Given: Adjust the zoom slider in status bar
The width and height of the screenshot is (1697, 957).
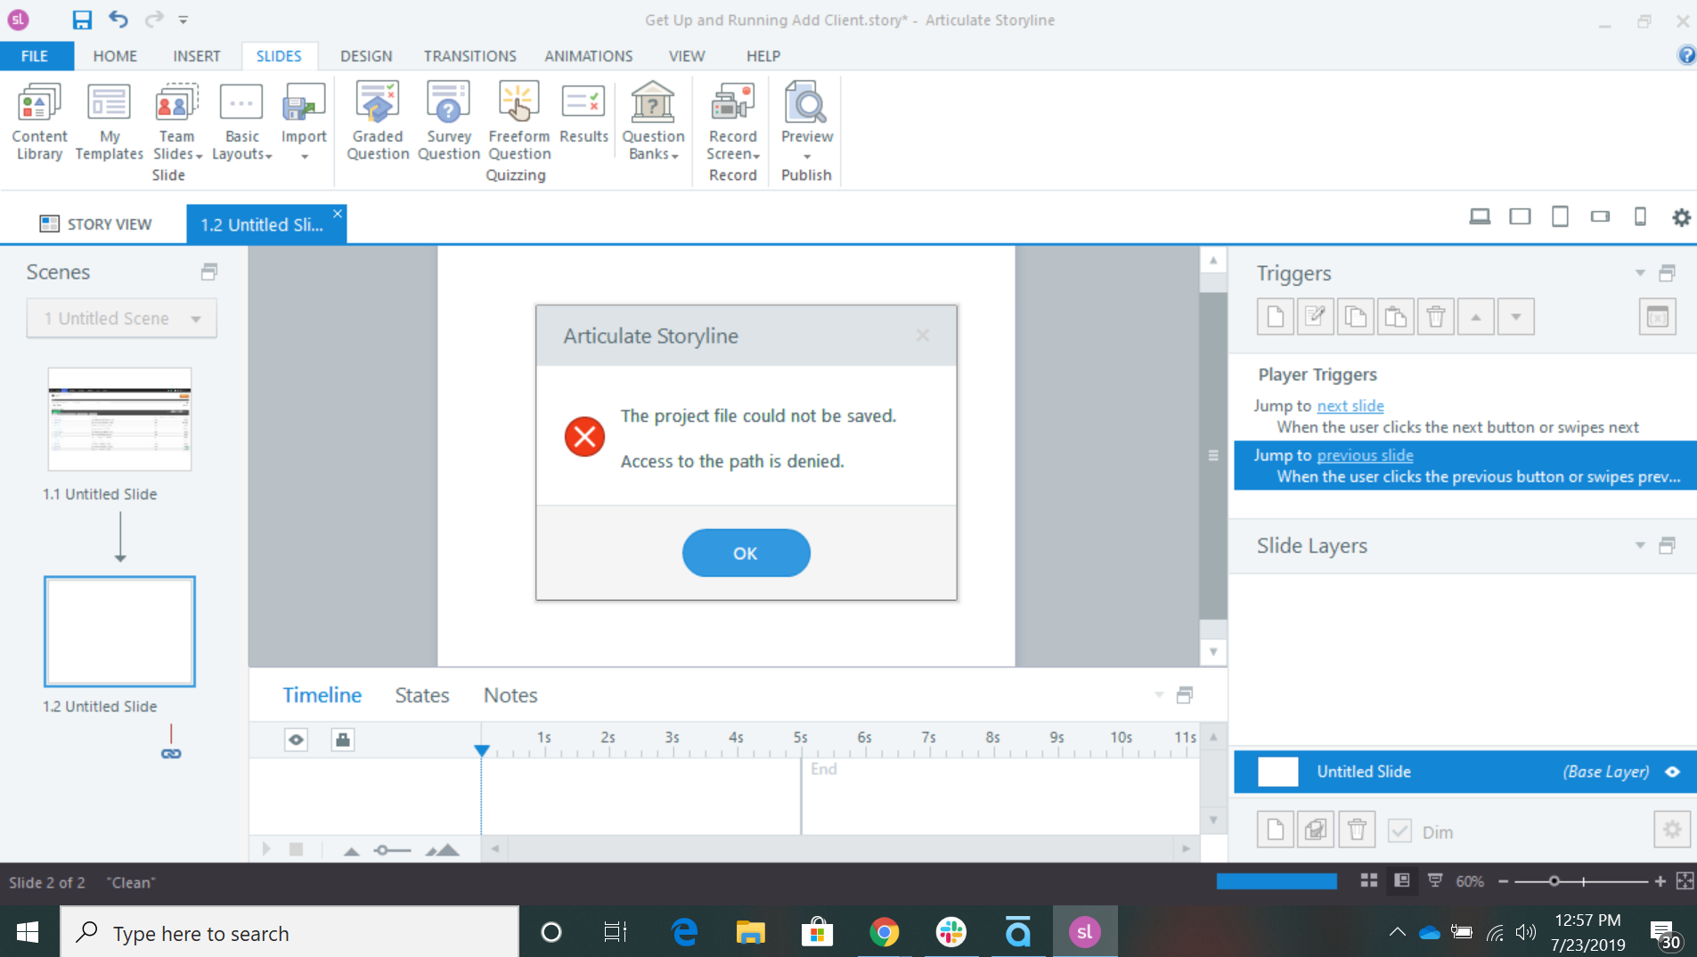Looking at the screenshot, I should (x=1554, y=881).
